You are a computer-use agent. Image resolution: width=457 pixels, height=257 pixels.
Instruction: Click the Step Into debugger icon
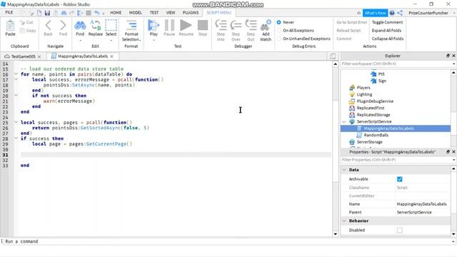[x=221, y=26]
